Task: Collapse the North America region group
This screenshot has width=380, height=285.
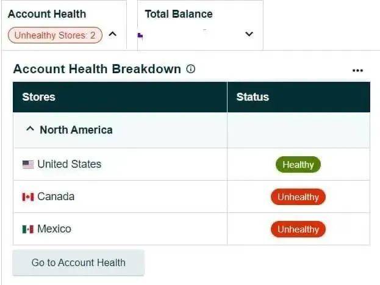Action: [30, 129]
